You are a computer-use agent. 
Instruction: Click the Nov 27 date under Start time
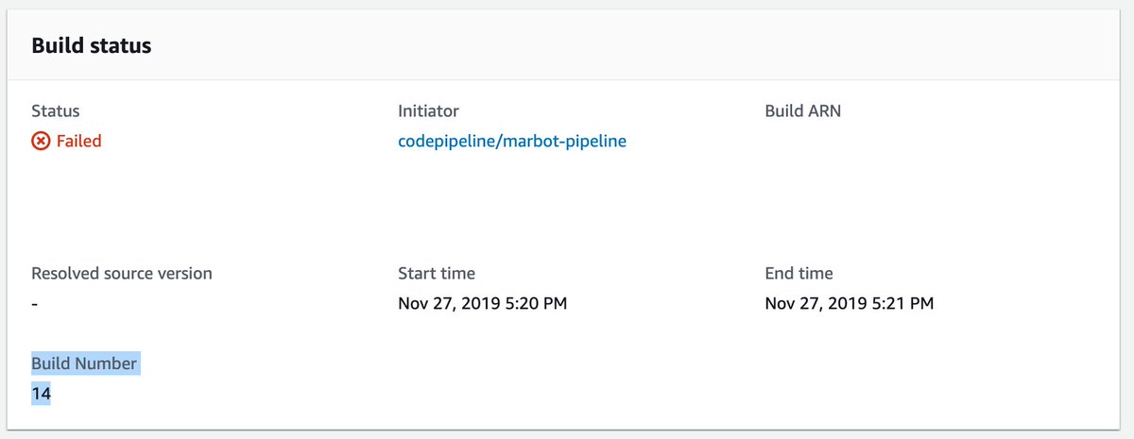(449, 304)
